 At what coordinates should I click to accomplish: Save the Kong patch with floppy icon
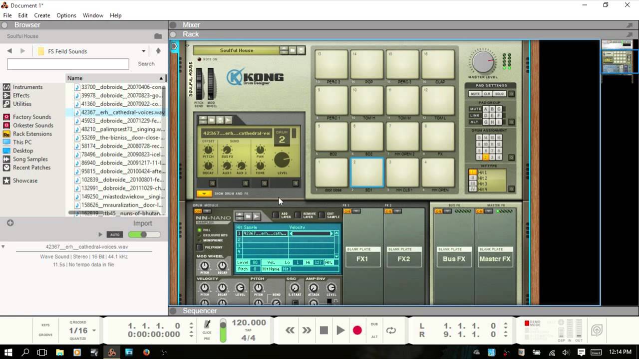click(x=301, y=50)
